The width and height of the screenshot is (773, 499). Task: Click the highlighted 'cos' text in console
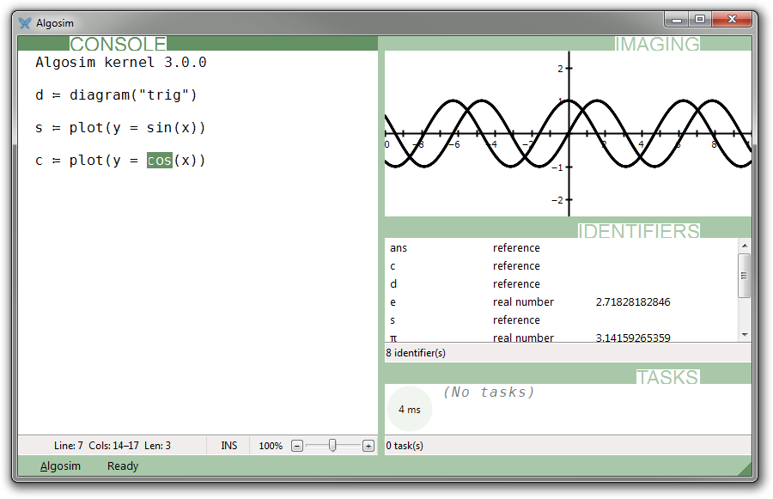click(160, 161)
